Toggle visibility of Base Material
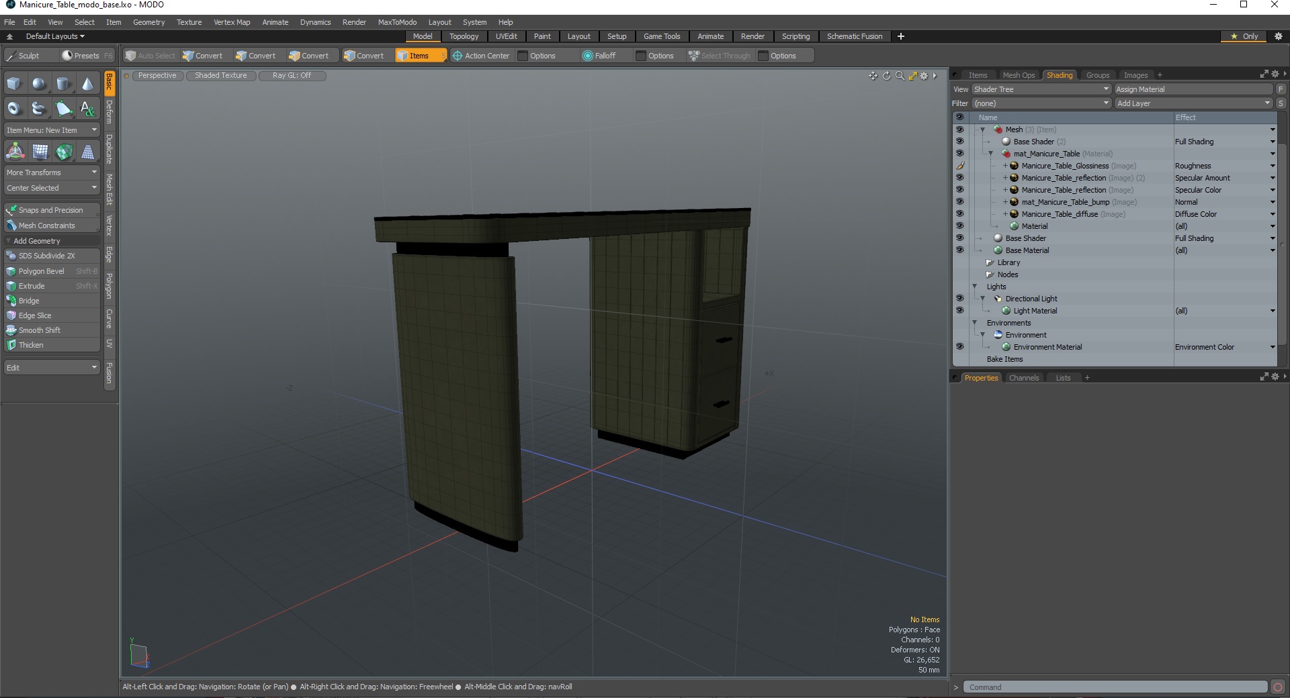 tap(959, 250)
